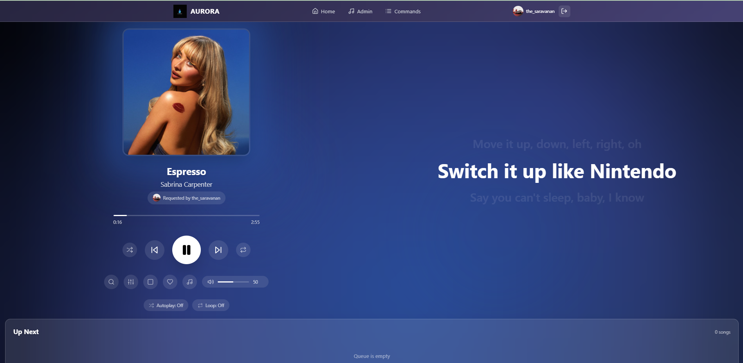This screenshot has height=363, width=743.
Task: Toggle Autoplay off setting
Action: 166,305
